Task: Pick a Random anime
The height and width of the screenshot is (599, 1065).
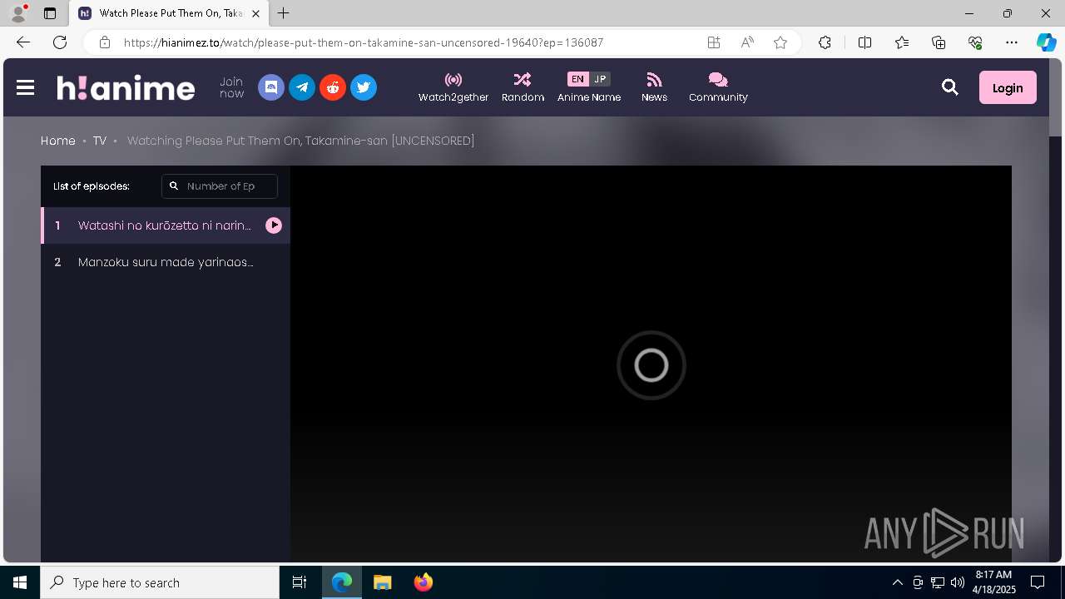Action: click(523, 87)
